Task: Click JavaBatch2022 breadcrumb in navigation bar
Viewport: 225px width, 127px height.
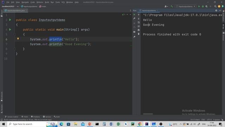Action: [8, 6]
